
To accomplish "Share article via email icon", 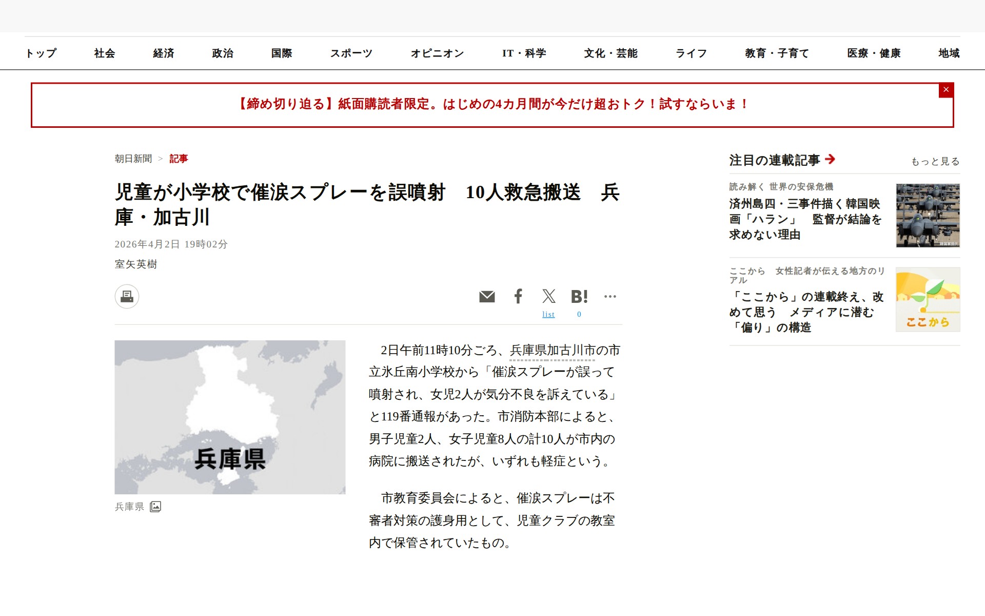I will click(x=486, y=297).
